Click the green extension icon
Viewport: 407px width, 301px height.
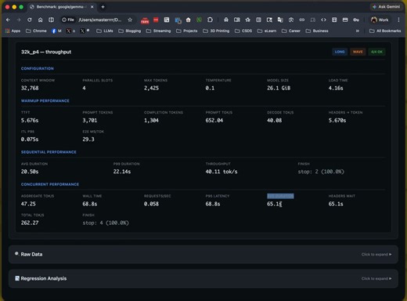coord(199,20)
